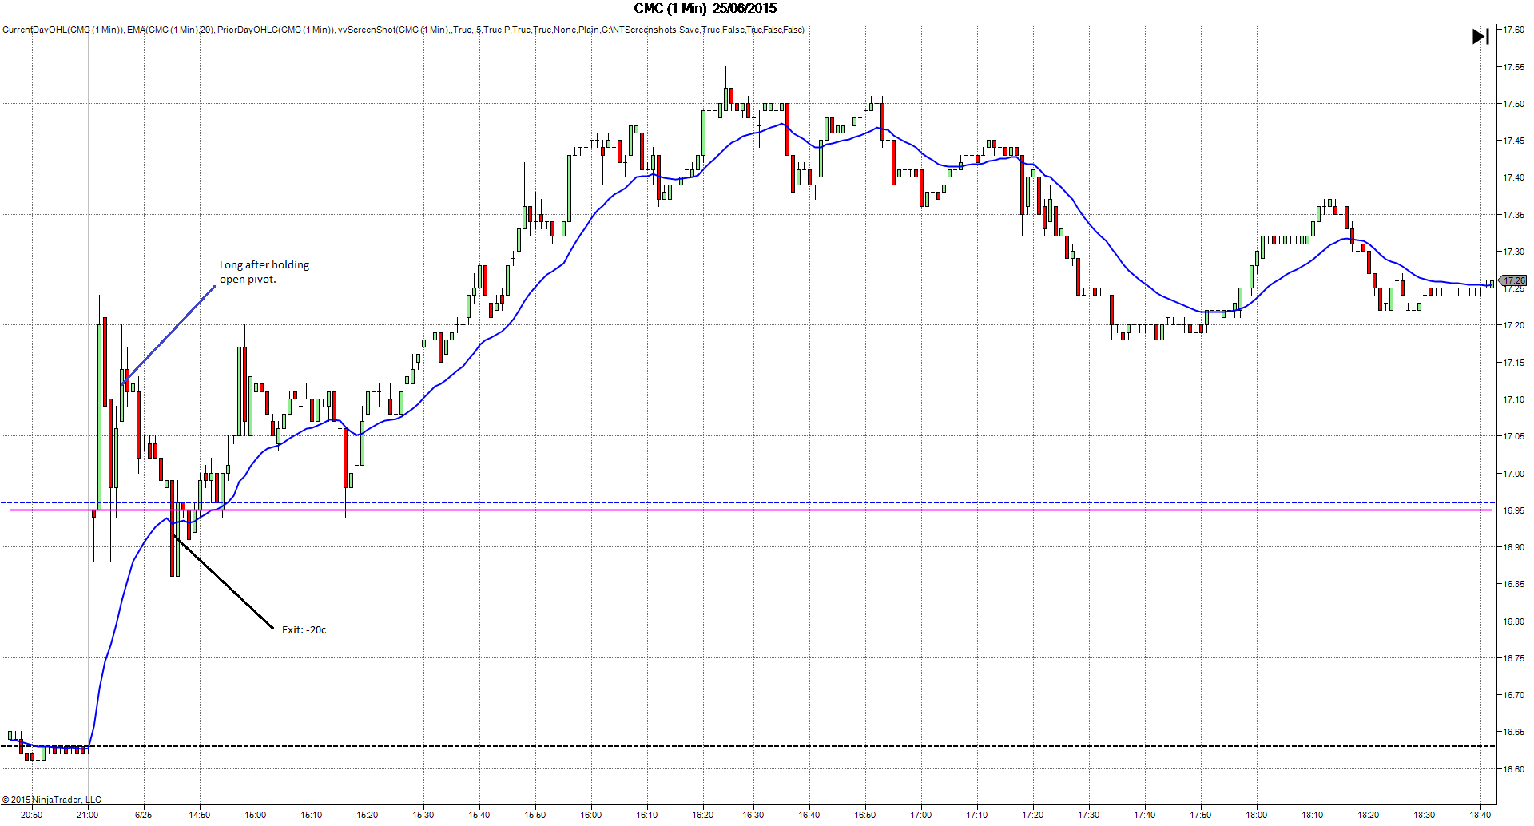The width and height of the screenshot is (1534, 826).
Task: Click the 18:20 time axis label
Action: coord(1369,815)
